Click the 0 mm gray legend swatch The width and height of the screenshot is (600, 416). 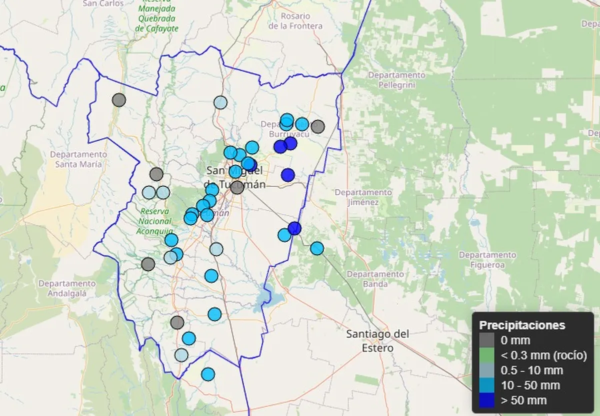pos(486,340)
